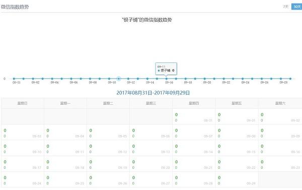This screenshot has height=190, width=302.
Task: Click the chart data point for 09-14
Action: tap(147, 79)
